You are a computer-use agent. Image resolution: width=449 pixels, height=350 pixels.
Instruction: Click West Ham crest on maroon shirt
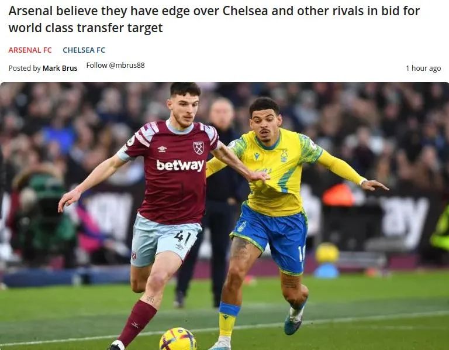[x=198, y=148]
